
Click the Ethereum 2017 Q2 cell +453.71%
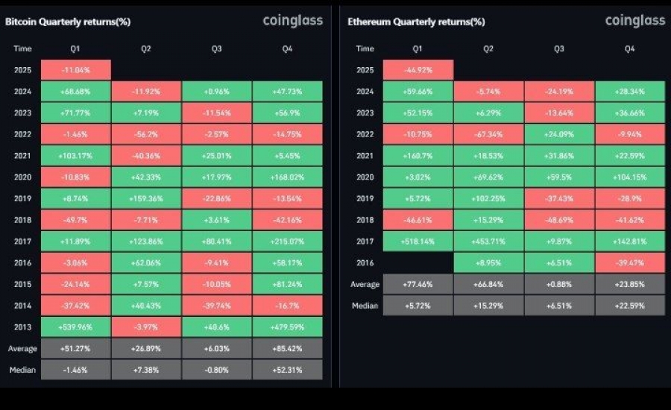pyautogui.click(x=488, y=242)
